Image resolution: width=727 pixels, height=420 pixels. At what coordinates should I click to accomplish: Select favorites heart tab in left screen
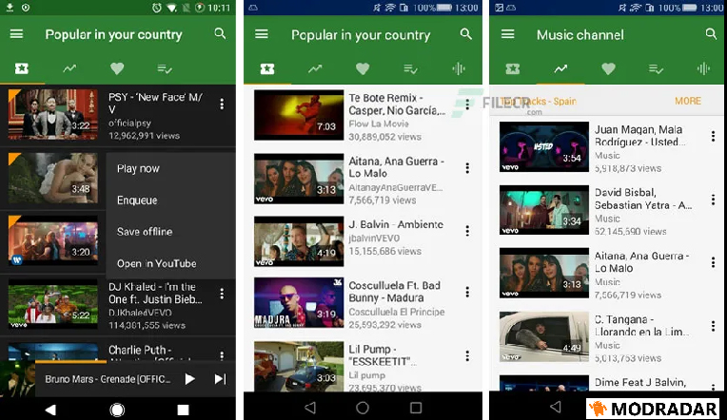117,69
